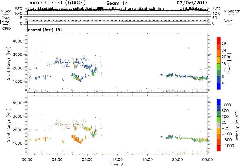Click the '12:00' time axis tick label
This screenshot has width=240, height=166.
tap(117, 160)
